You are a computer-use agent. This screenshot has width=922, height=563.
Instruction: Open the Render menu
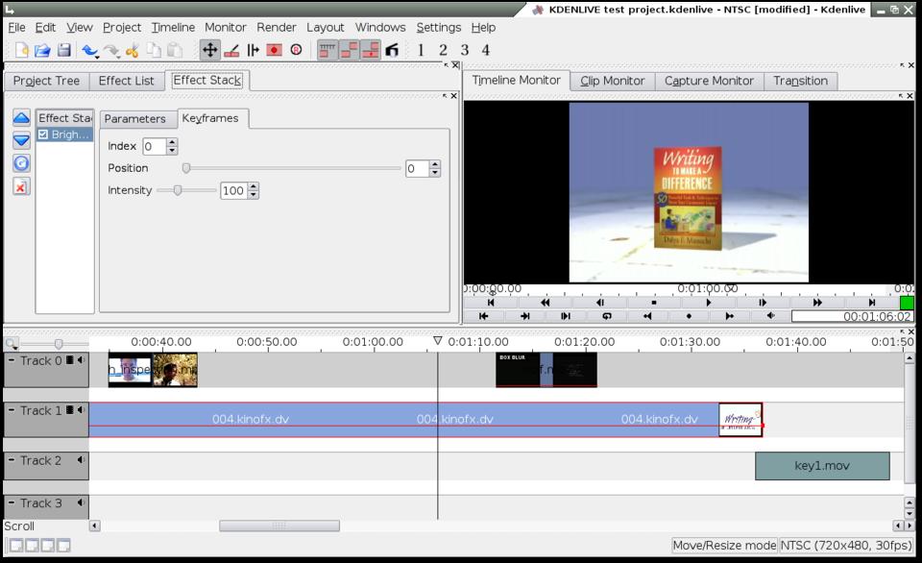pos(276,27)
